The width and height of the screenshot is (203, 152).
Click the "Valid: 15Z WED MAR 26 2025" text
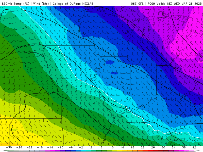179,4
